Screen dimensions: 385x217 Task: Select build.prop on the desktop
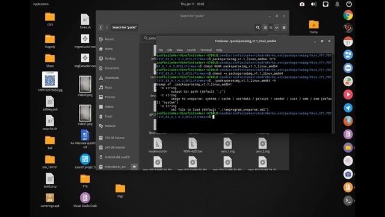point(50,181)
